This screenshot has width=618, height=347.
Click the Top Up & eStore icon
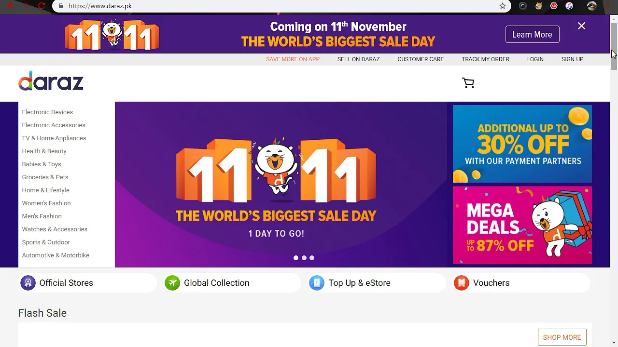[317, 283]
